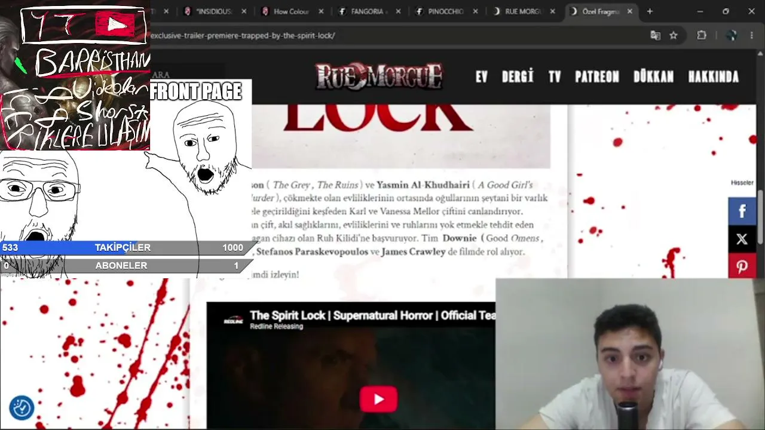Click the Redline channel logo on the video
Screen dimensions: 765x430
[x=233, y=321]
